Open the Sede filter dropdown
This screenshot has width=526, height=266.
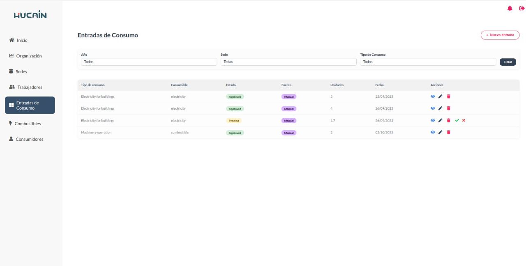[x=288, y=62]
